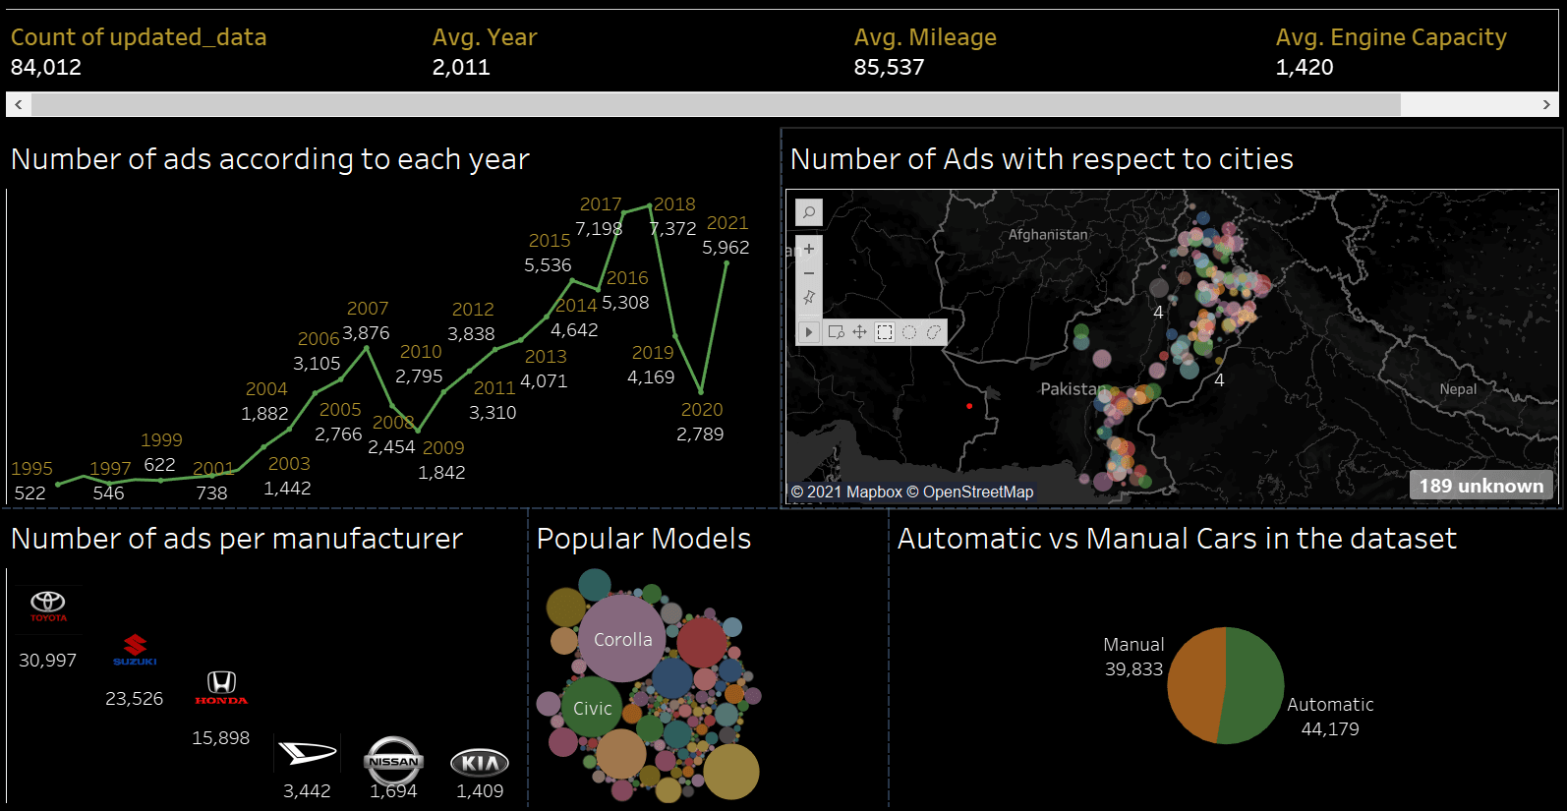This screenshot has width=1567, height=811.
Task: Click the Nepal map label
Action: [1458, 389]
